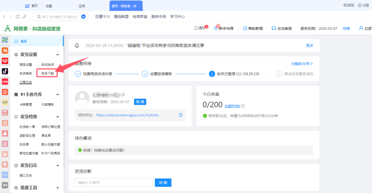372x193 pixels.
Task: Open 商品设置 menu item
Action: (x=26, y=64)
